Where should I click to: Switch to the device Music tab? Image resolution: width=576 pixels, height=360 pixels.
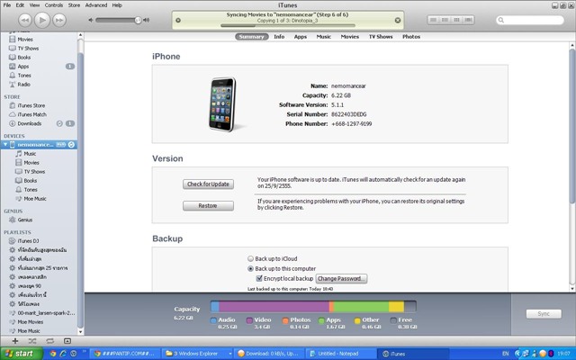pyautogui.click(x=324, y=37)
